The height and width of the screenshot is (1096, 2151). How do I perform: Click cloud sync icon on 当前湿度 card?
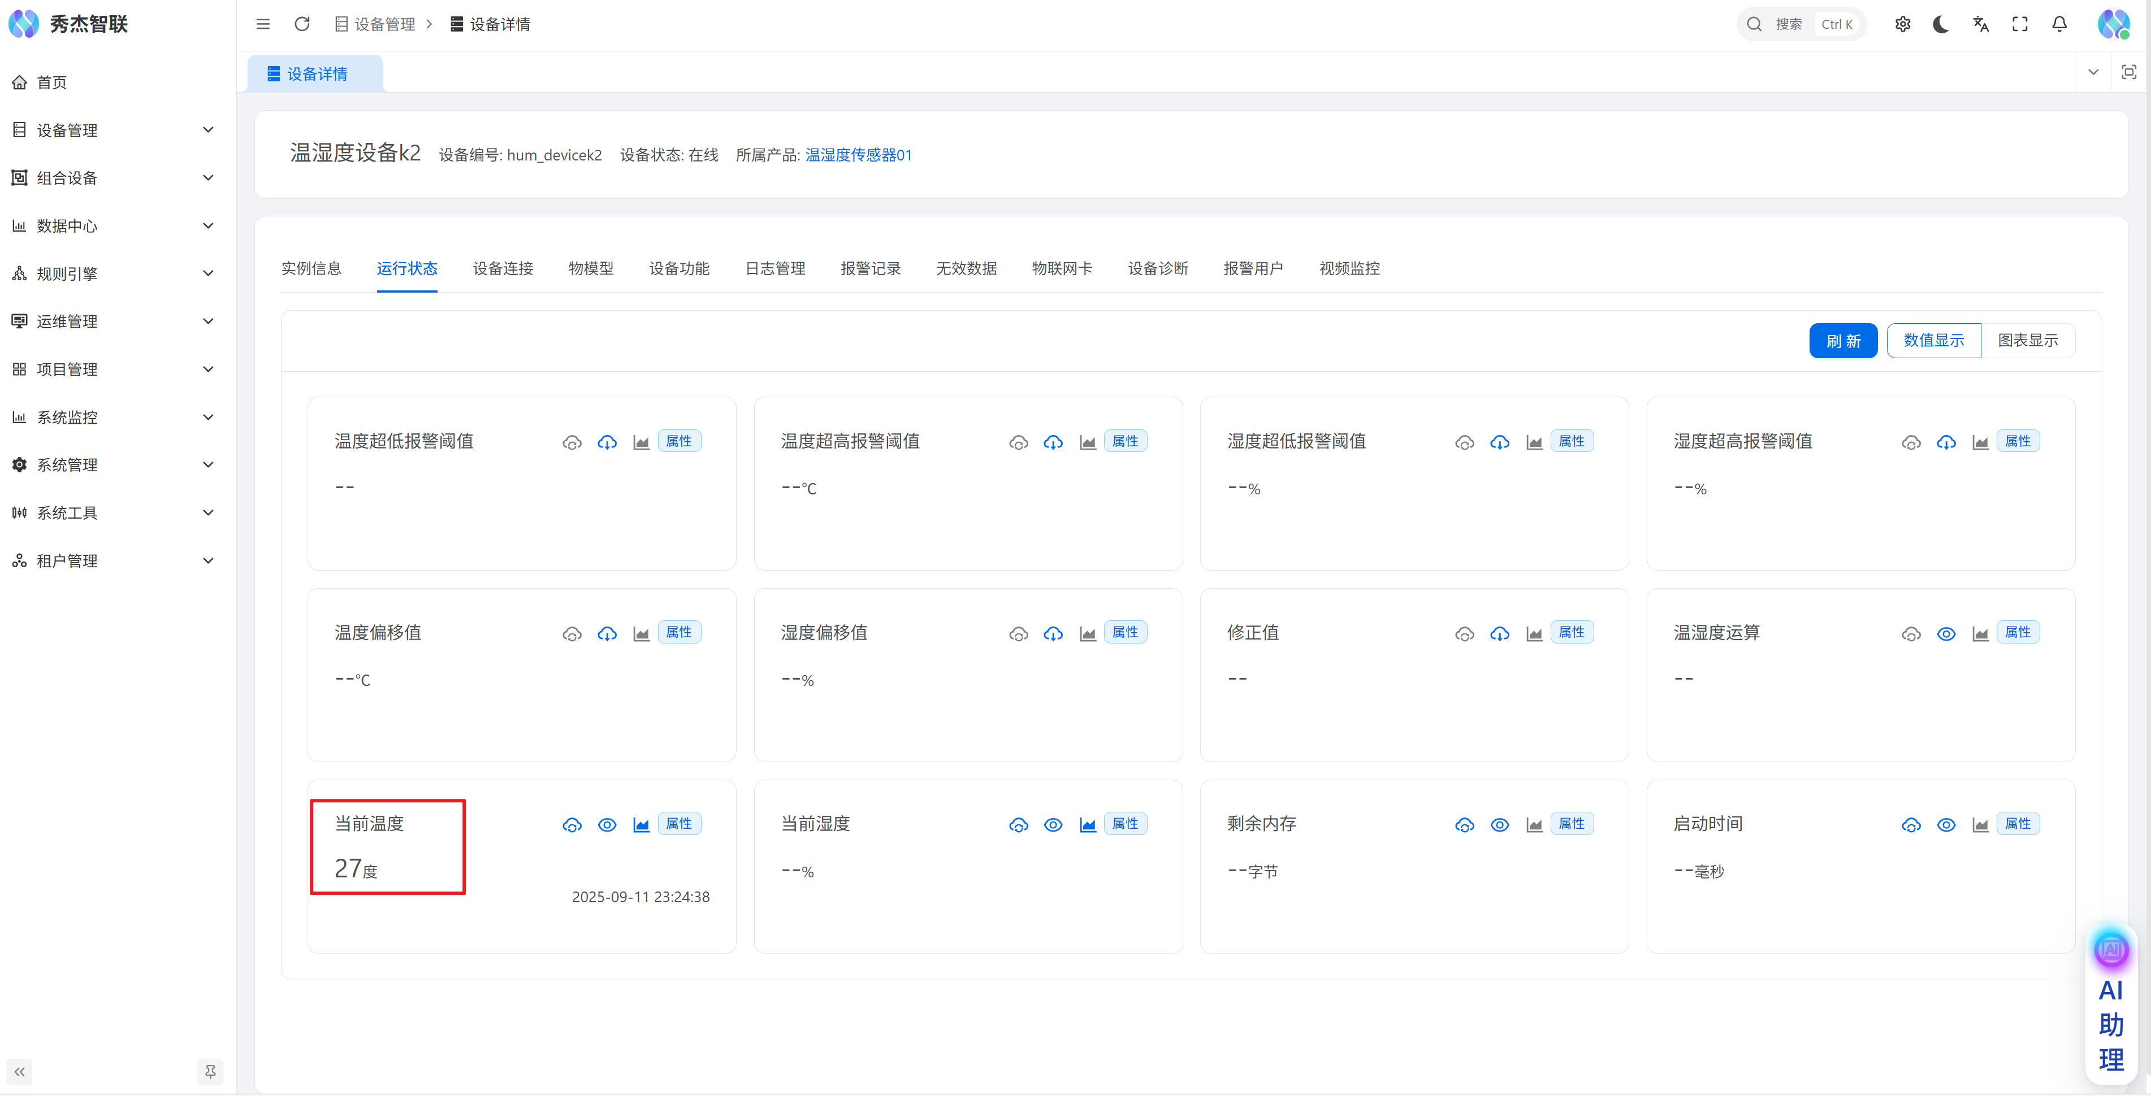click(1018, 825)
